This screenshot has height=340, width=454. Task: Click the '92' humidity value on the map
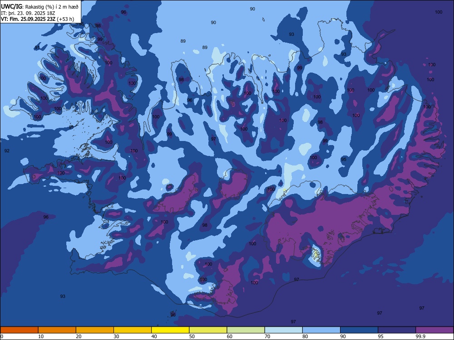point(7,151)
